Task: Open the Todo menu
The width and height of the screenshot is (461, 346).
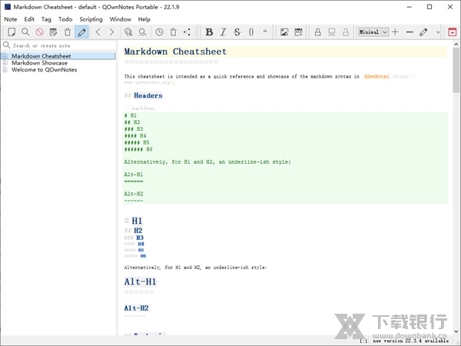Action: pyautogui.click(x=65, y=18)
